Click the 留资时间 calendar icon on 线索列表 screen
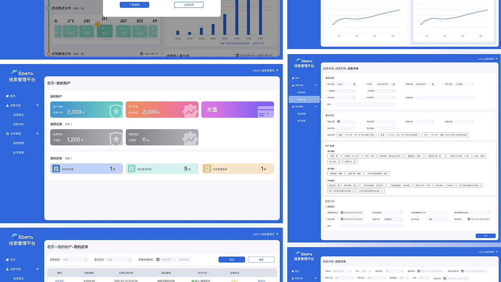Image resolution: width=501 pixels, height=282 pixels. [419, 271]
